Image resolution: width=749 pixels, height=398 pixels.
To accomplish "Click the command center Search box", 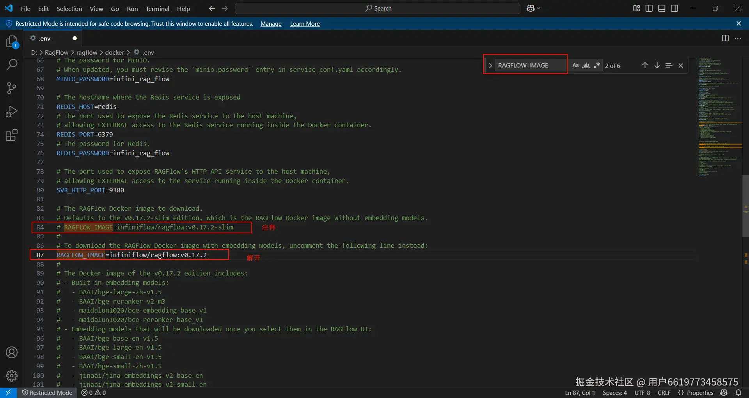I will [x=378, y=8].
